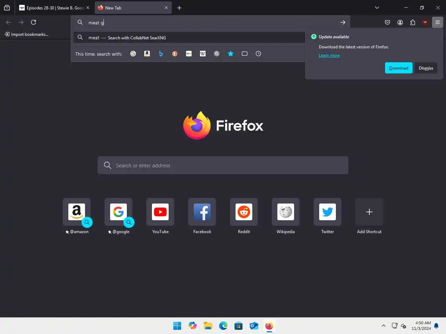Screen dimensions: 446x334
Task: Open the Windows Start menu
Action: click(x=177, y=326)
